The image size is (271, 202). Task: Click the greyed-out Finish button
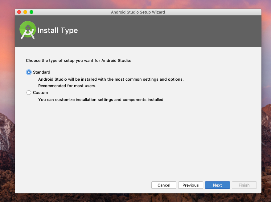coord(244,185)
